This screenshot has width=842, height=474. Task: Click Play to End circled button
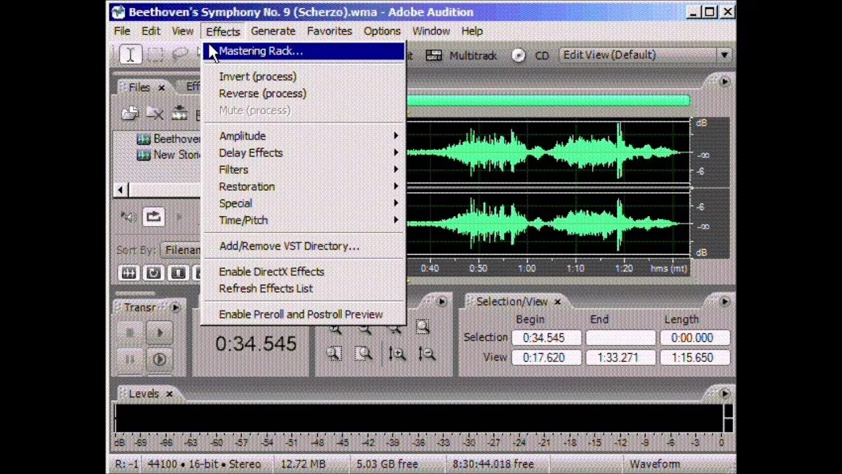(159, 359)
